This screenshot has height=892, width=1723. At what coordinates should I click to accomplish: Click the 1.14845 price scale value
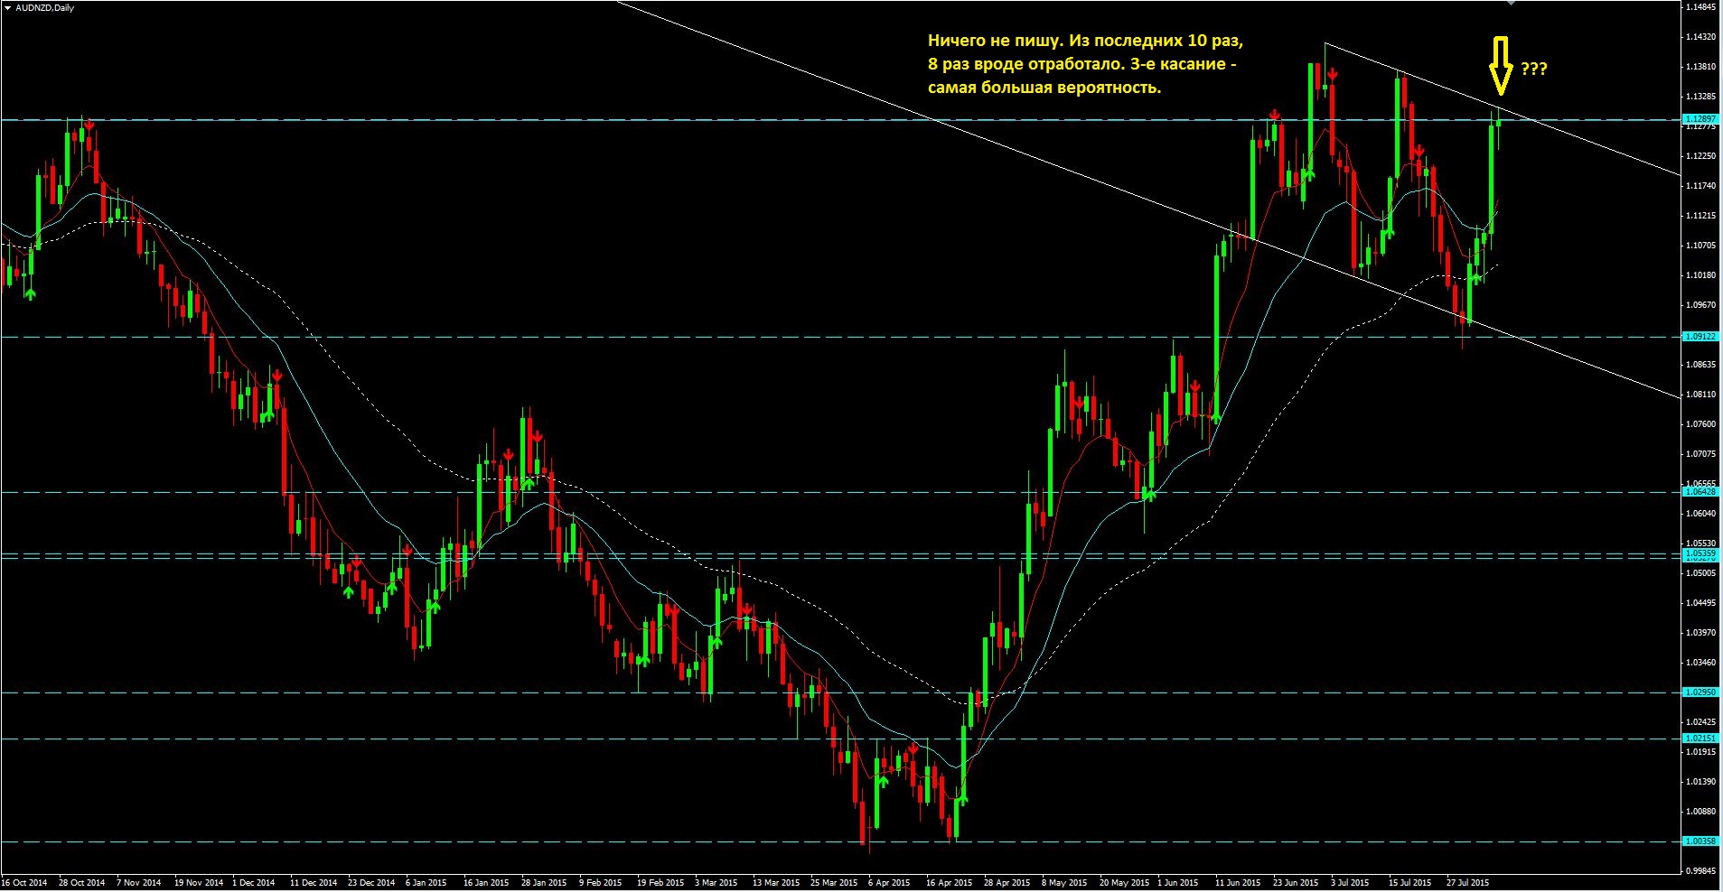[1701, 7]
